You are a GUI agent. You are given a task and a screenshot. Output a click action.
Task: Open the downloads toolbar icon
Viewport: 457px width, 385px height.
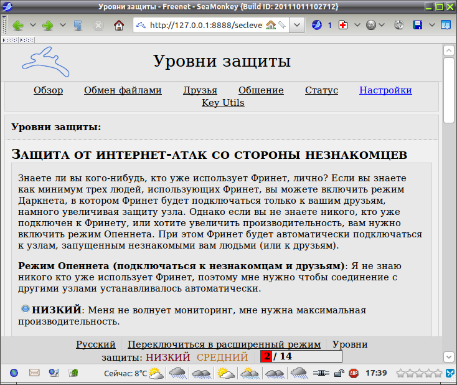[446, 25]
